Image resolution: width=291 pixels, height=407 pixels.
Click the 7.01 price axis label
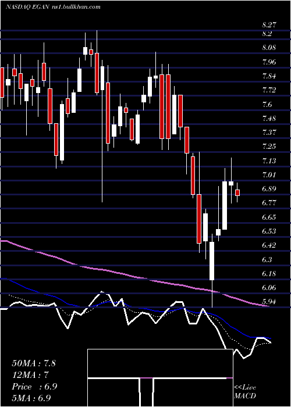point(269,174)
